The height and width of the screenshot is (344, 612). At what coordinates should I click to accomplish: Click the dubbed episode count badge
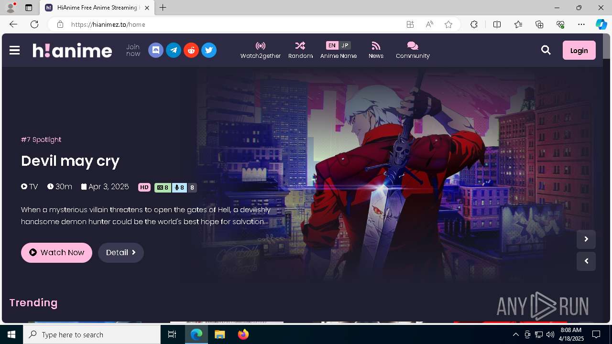(179, 187)
